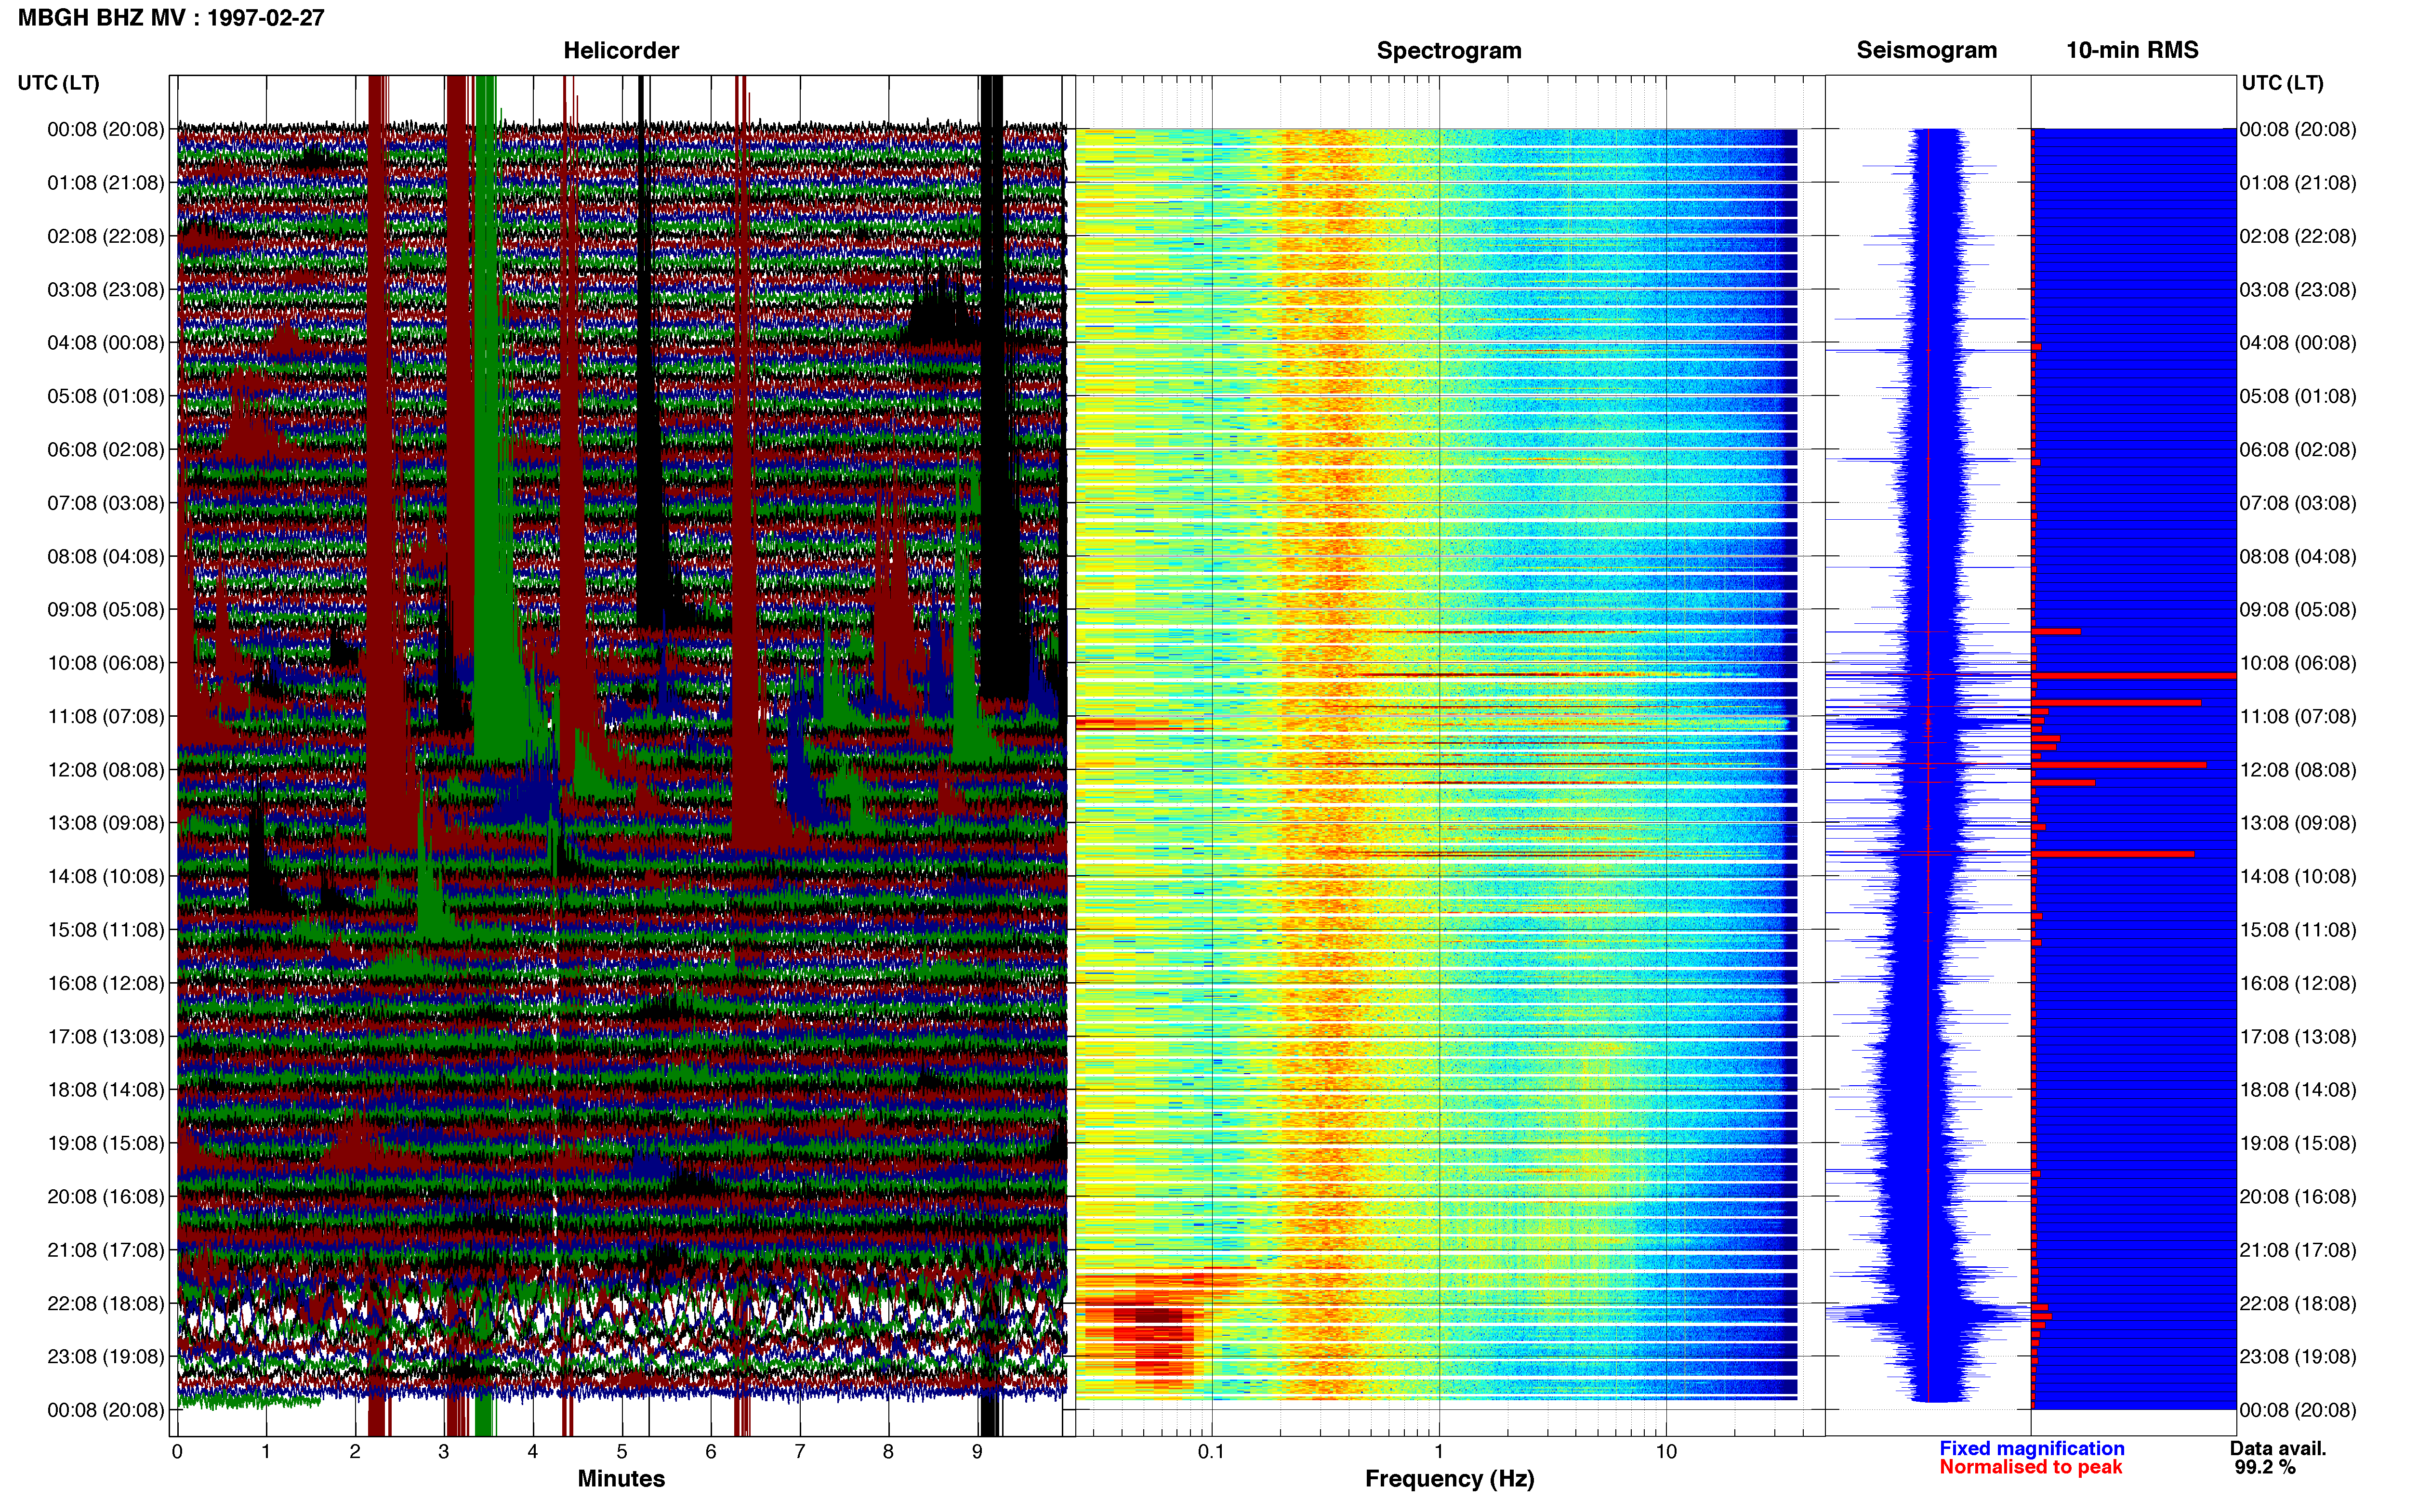Select the '17:08 (13:08)' label on the right axis
2418x1512 pixels.
[x=2297, y=1037]
